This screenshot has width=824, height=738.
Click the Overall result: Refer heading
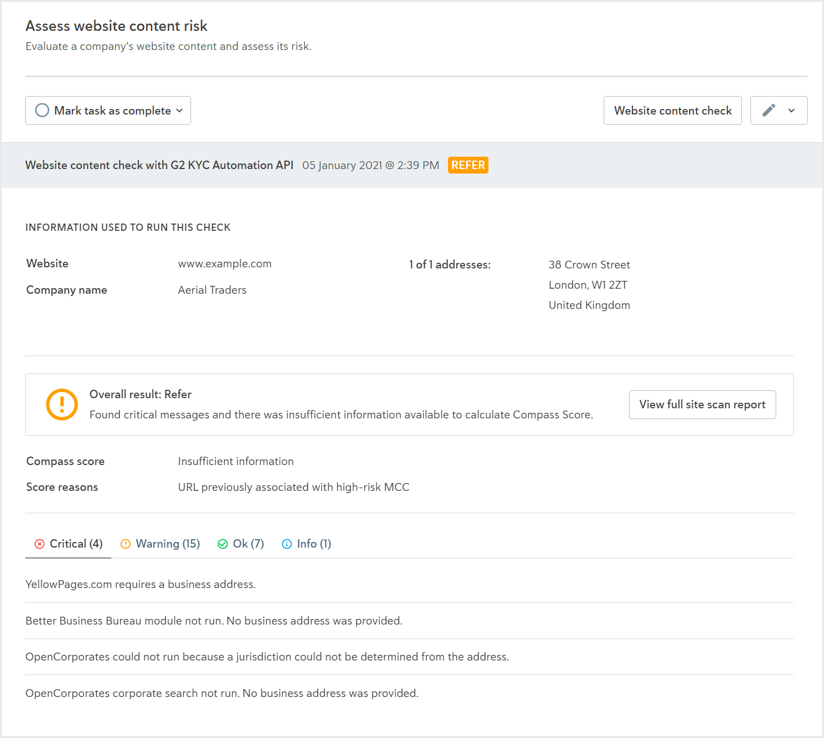pos(141,394)
